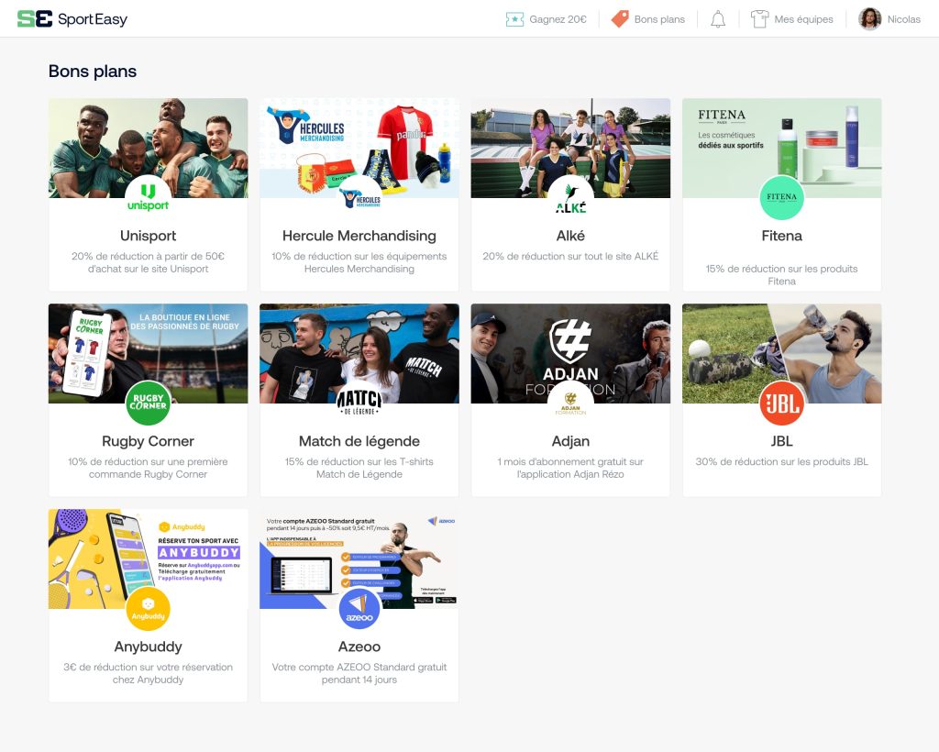Open the Adjan offer title
The height and width of the screenshot is (752, 939).
click(570, 441)
